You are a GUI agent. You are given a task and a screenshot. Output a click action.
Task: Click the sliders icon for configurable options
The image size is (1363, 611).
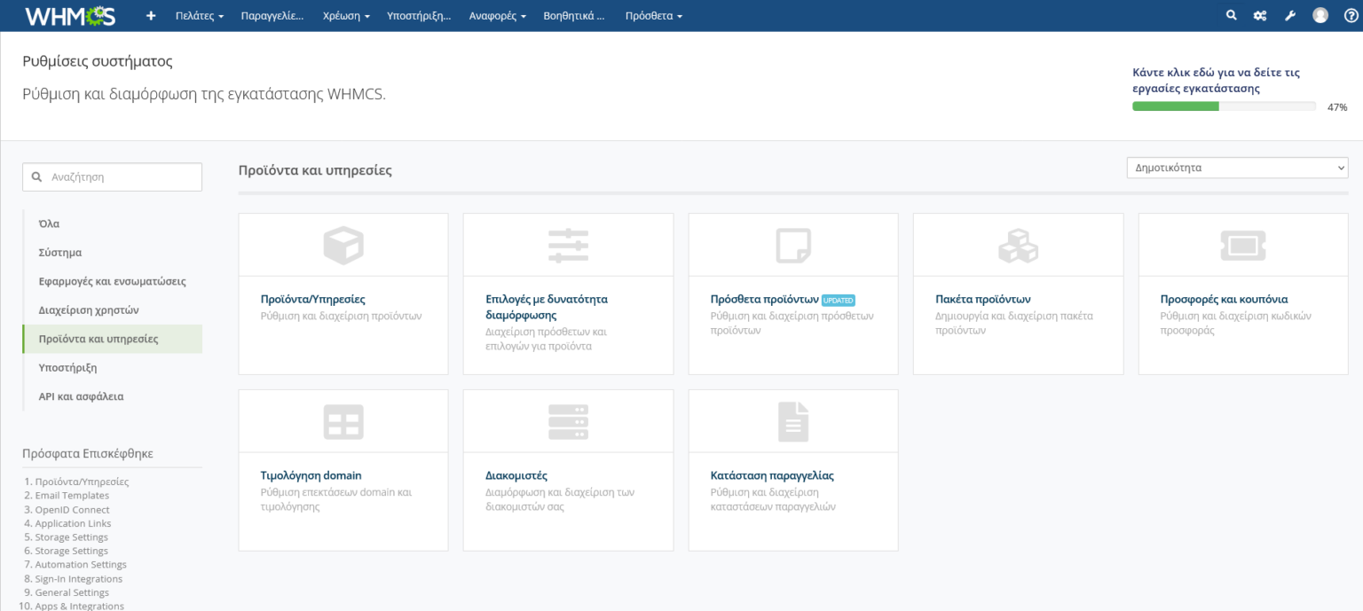click(x=568, y=246)
